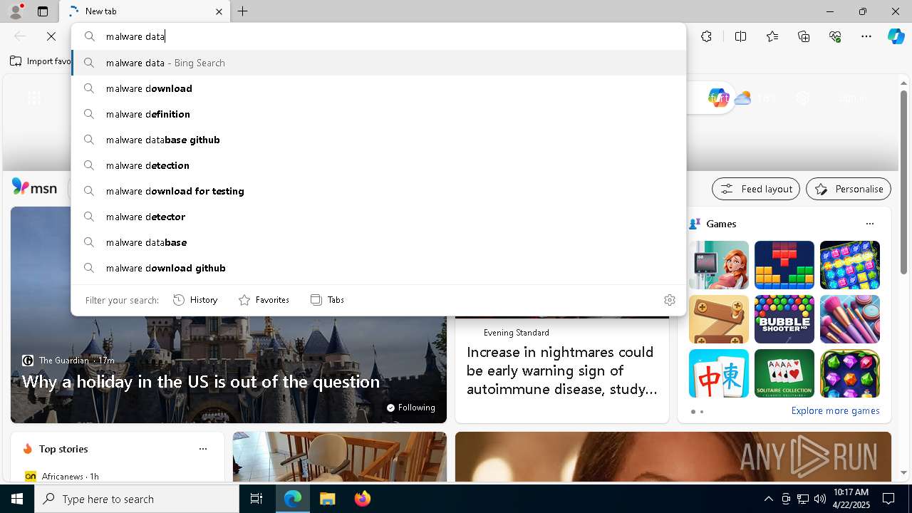Stop loading the page with the X button

pos(51,36)
